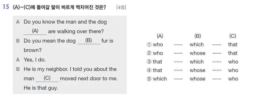Image resolution: width=255 pixels, height=96 pixels.
Task: Select answer choice ① who which that
Action: [x=192, y=44]
